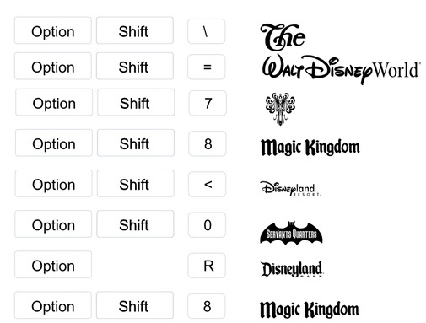Click the Shift key in the 0 row
Image resolution: width=426 pixels, height=323 pixels.
(135, 224)
